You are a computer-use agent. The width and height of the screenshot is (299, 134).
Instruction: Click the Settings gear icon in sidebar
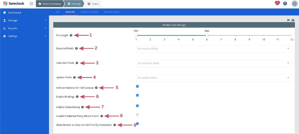click(x=4, y=36)
